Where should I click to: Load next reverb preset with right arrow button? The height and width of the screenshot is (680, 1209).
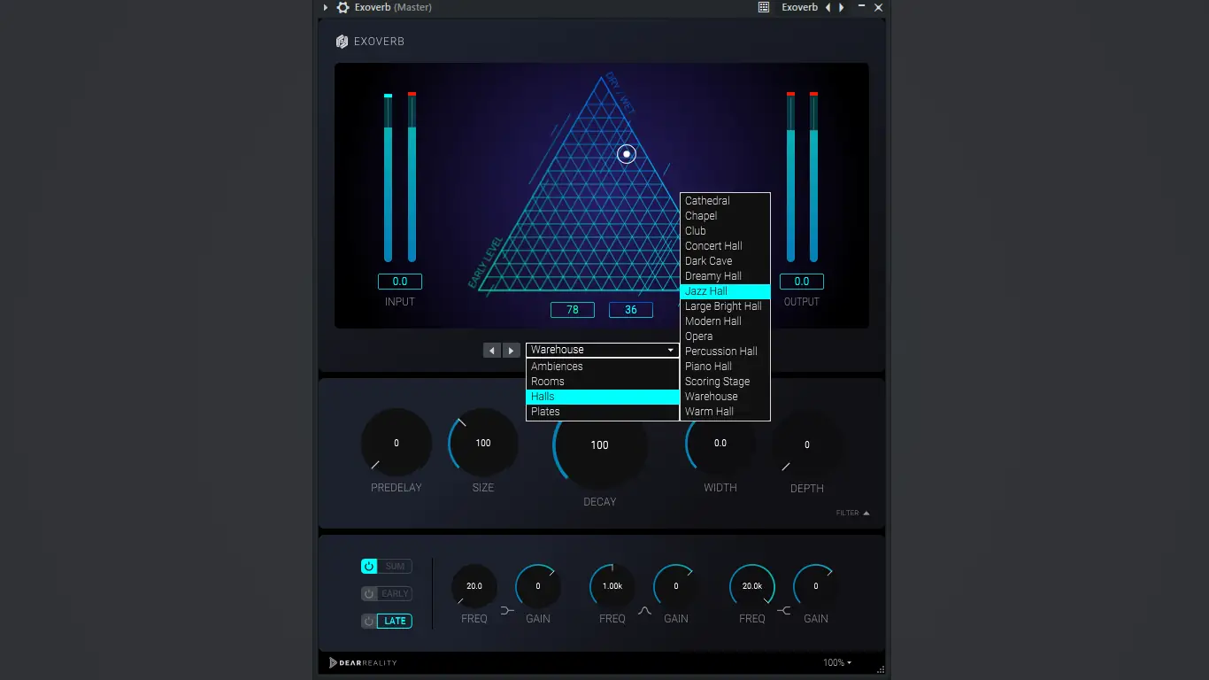point(511,351)
